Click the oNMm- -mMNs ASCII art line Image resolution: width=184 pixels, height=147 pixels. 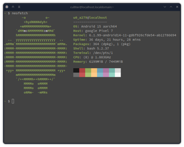click(35, 92)
